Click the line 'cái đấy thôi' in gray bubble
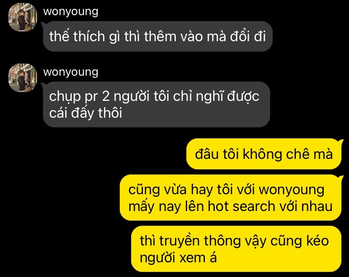 tap(86, 113)
